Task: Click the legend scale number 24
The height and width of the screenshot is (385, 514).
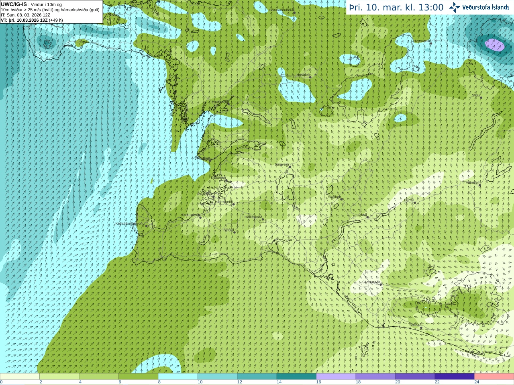Action: pos(477,382)
